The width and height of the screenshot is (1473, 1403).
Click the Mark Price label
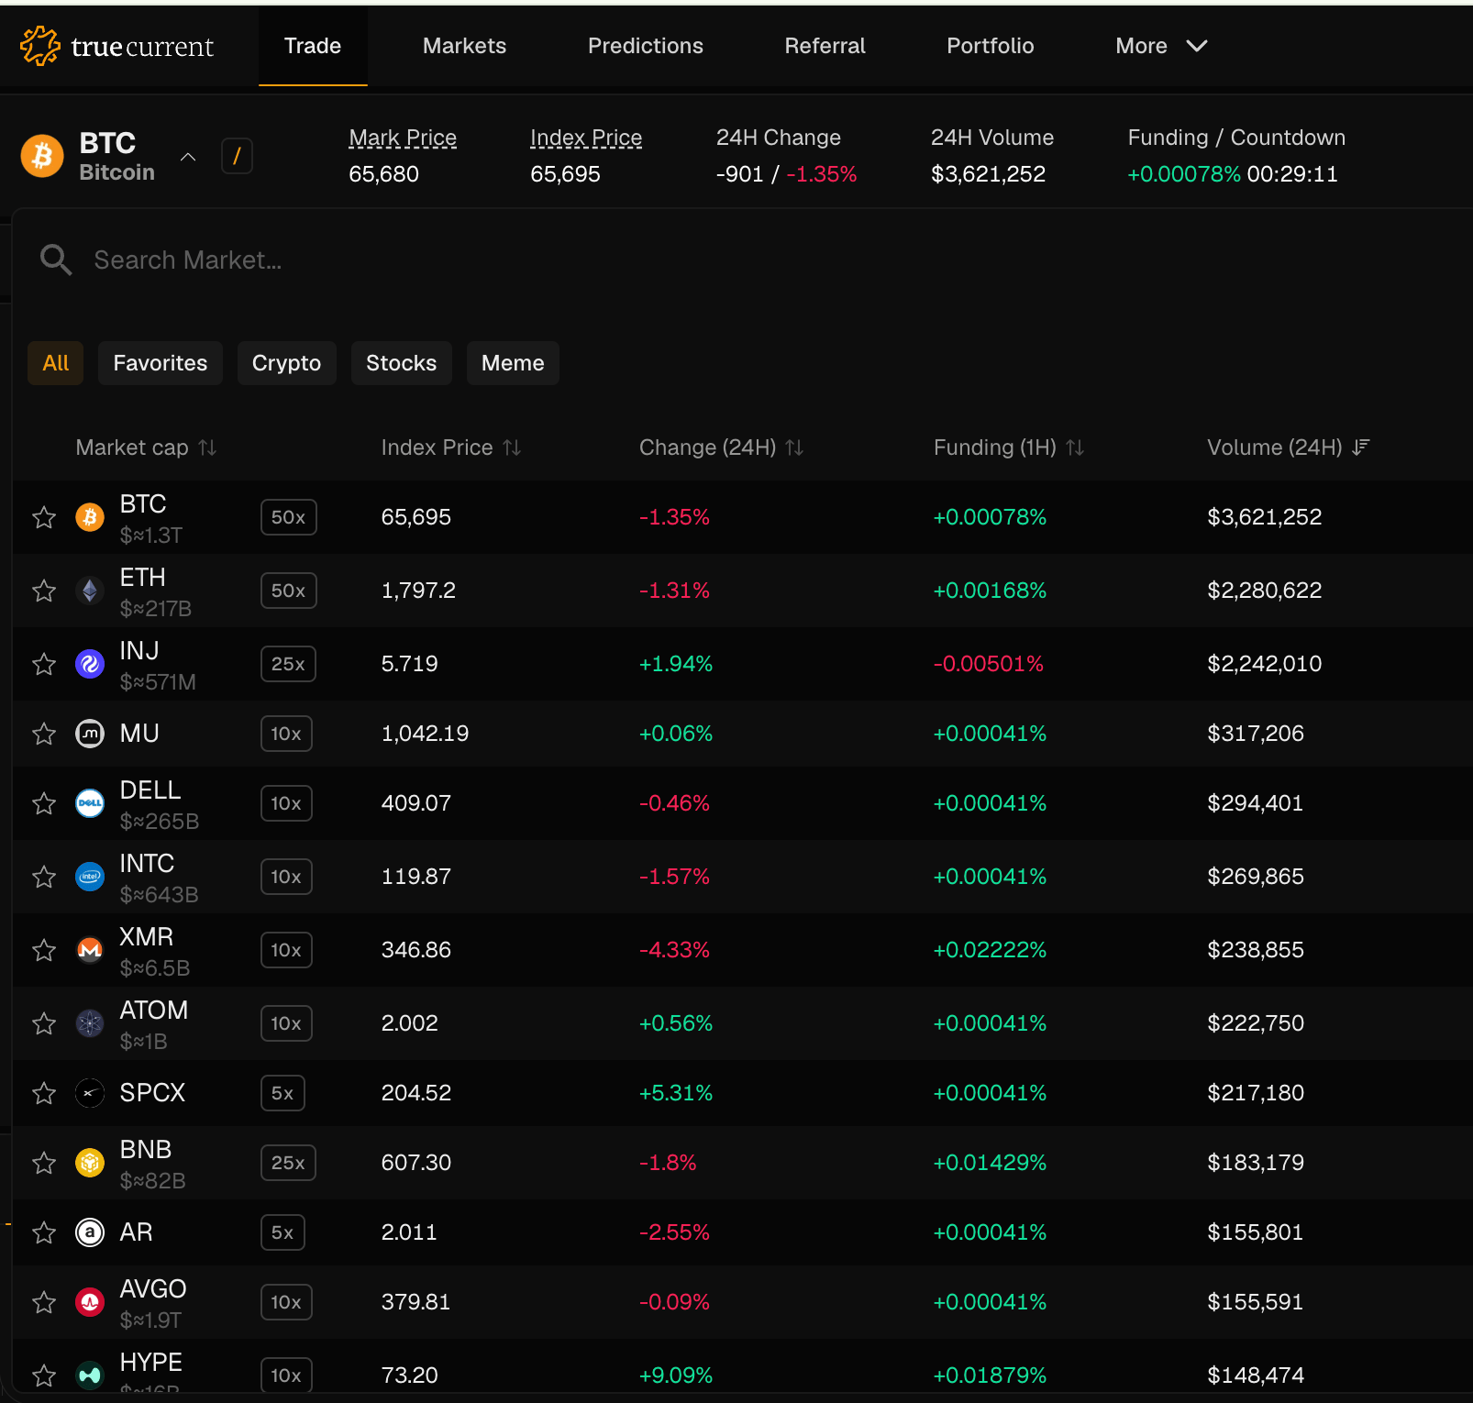pos(403,138)
